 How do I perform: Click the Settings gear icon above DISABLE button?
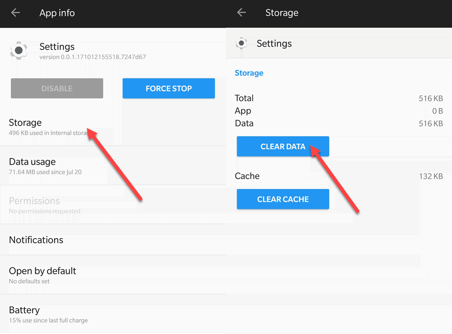(x=19, y=51)
